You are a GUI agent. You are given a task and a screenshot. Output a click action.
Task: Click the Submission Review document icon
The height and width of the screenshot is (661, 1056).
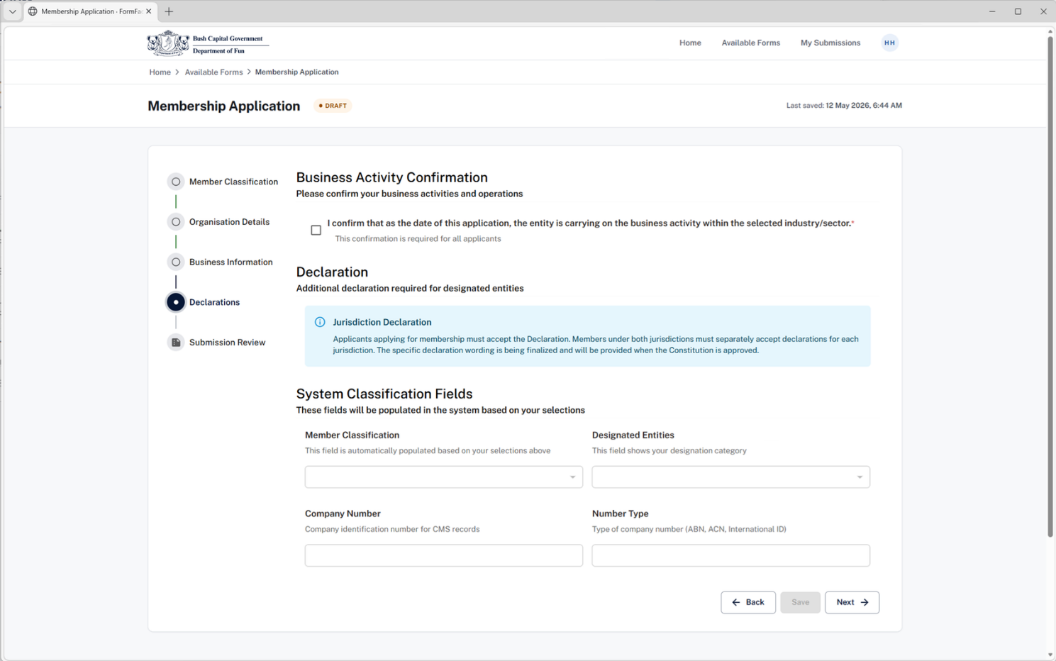pyautogui.click(x=176, y=343)
